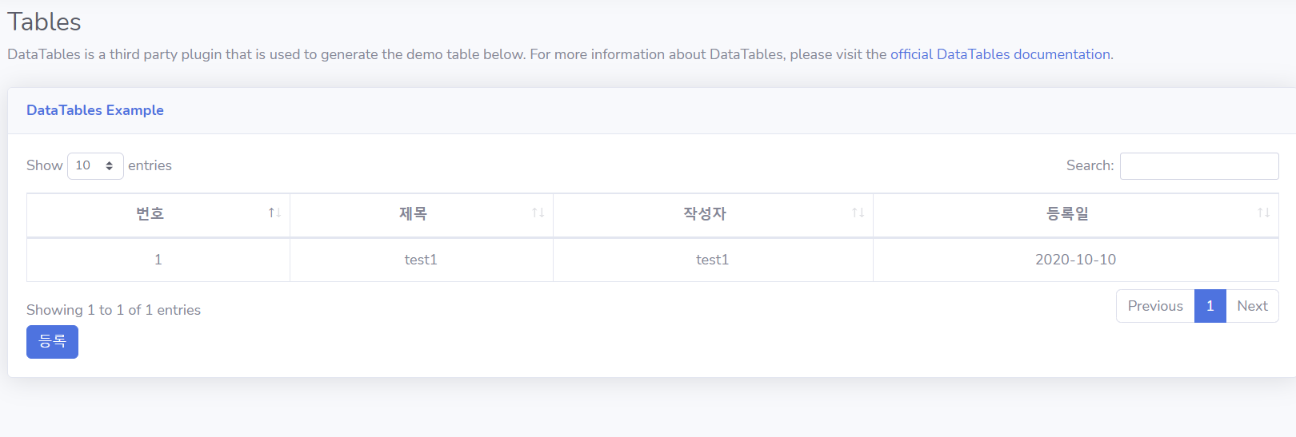Screen dimensions: 1296x437
Task: Click the sort arrows in 작성자 header
Action: [858, 213]
